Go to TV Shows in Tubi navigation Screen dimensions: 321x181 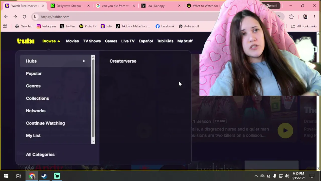point(92,41)
